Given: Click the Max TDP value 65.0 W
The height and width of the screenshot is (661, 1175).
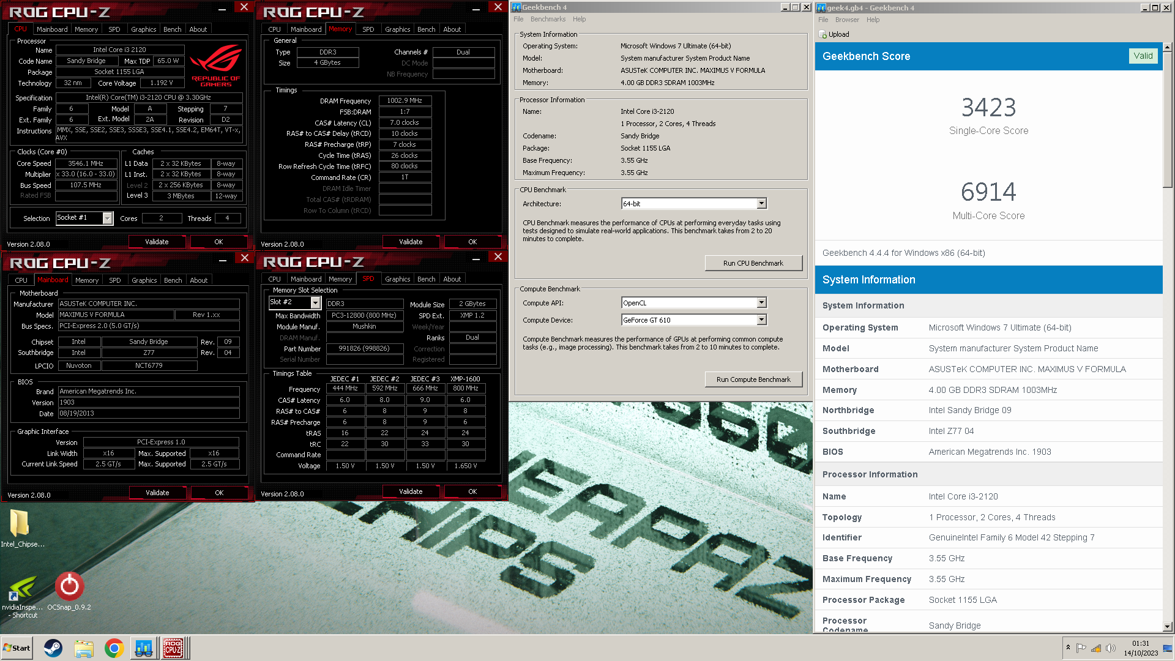Looking at the screenshot, I should [x=168, y=61].
